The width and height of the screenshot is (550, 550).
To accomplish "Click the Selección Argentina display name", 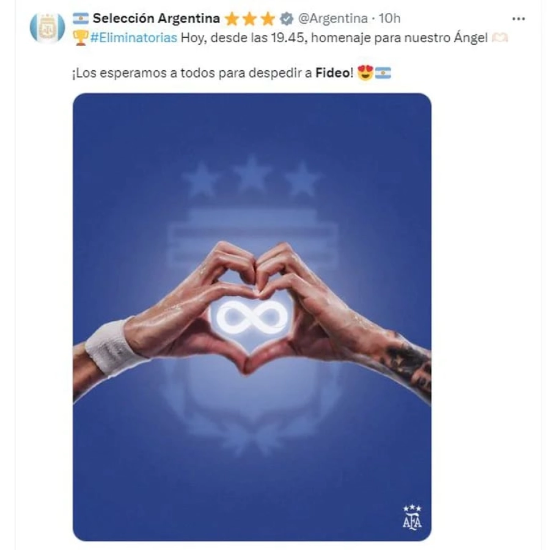I will (156, 18).
